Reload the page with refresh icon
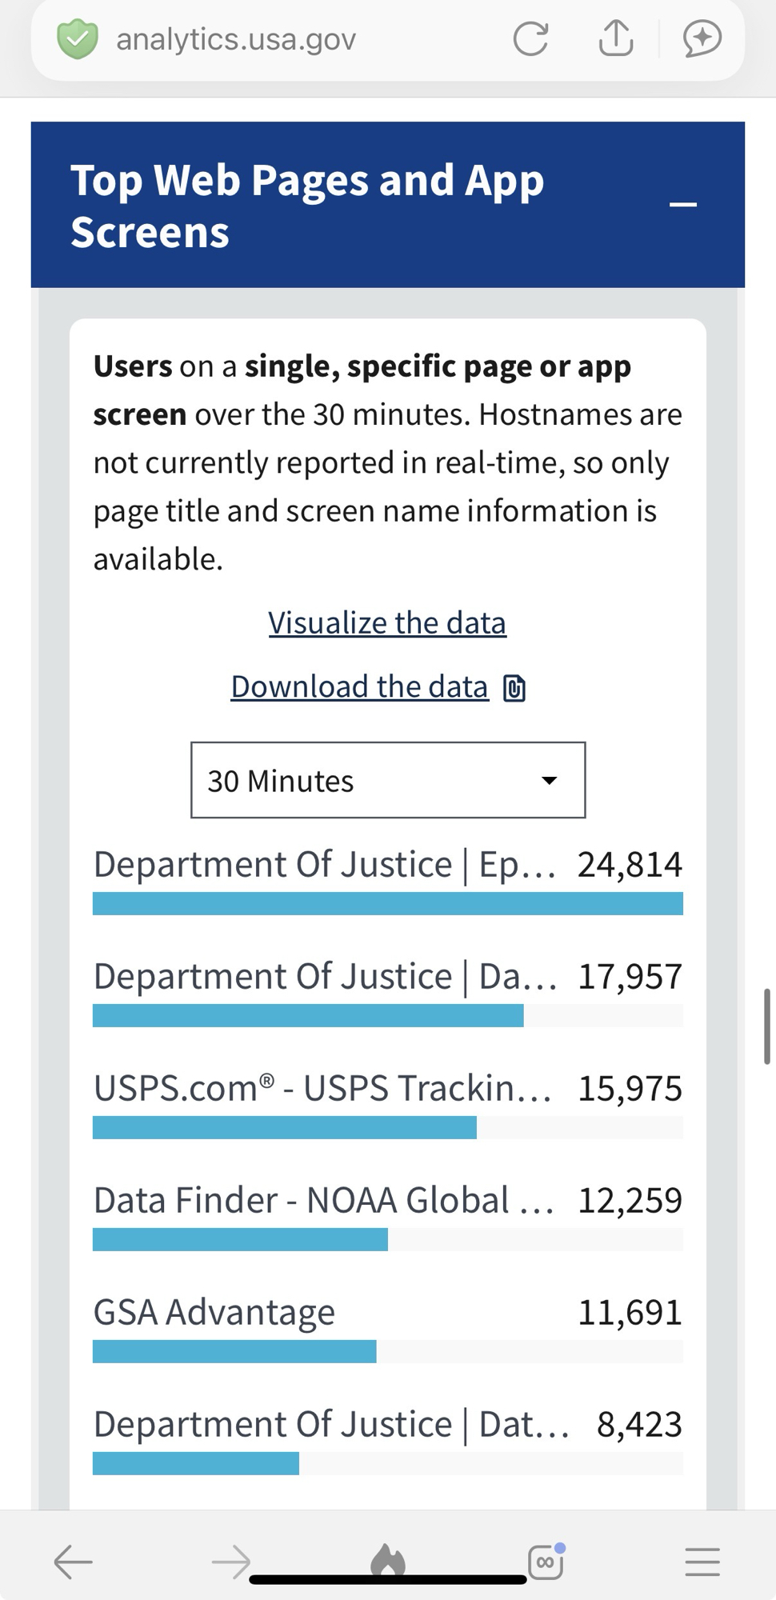Viewport: 776px width, 1600px height. point(530,38)
